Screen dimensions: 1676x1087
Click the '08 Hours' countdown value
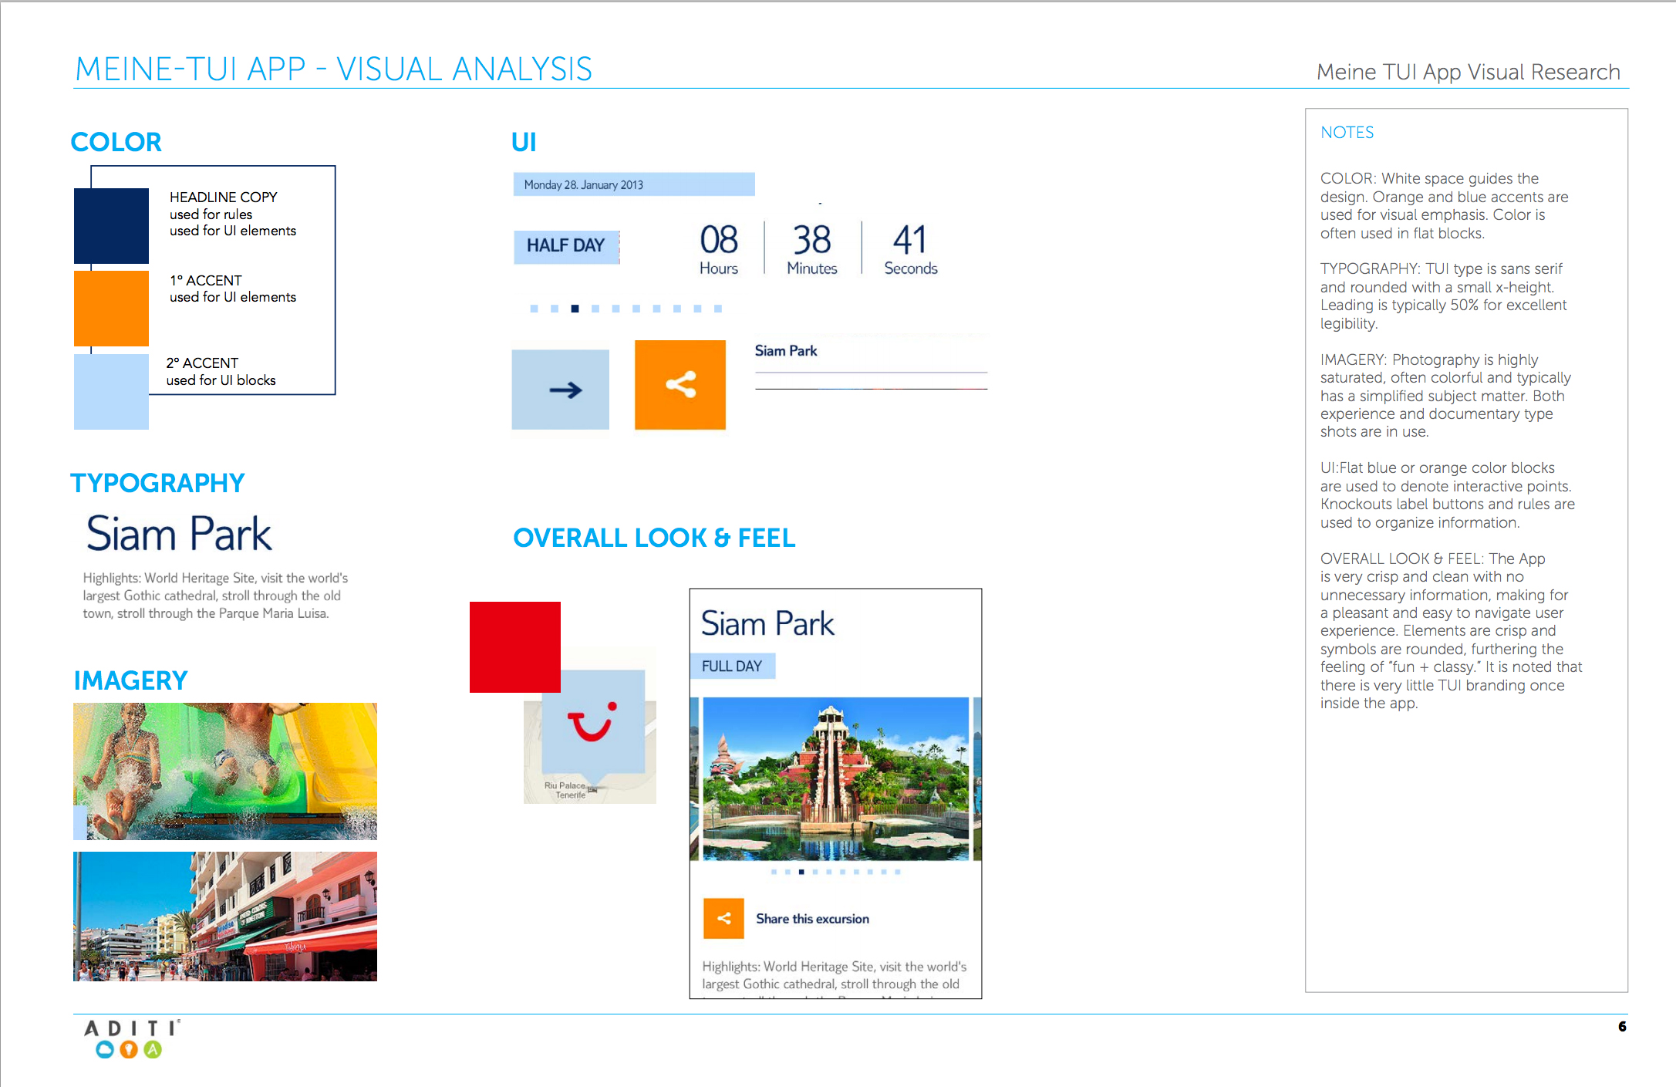pos(719,248)
